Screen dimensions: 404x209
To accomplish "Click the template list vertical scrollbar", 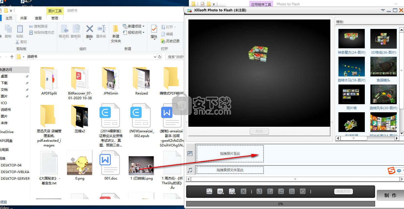I will (x=401, y=82).
